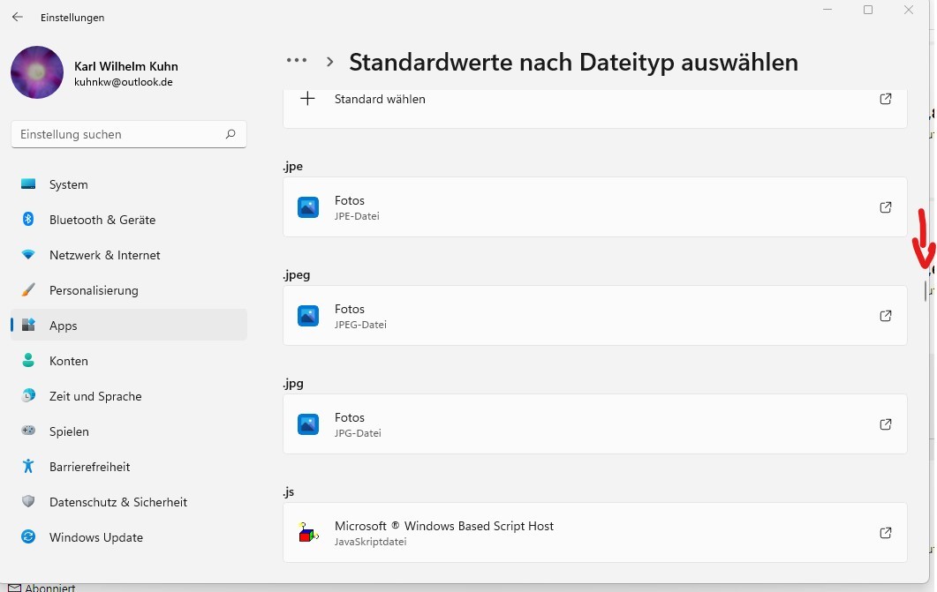Screen dimensions: 937x592
Task: Click the account name Karl Wilhelm Kuhn
Action: pos(126,66)
